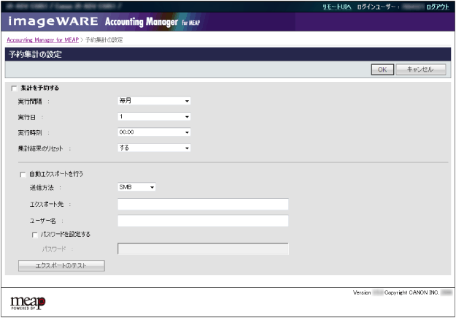Open the リモートUIへ link
The width and height of the screenshot is (456, 318).
(x=337, y=7)
